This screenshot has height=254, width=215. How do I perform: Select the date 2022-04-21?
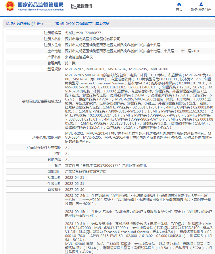click(75, 178)
